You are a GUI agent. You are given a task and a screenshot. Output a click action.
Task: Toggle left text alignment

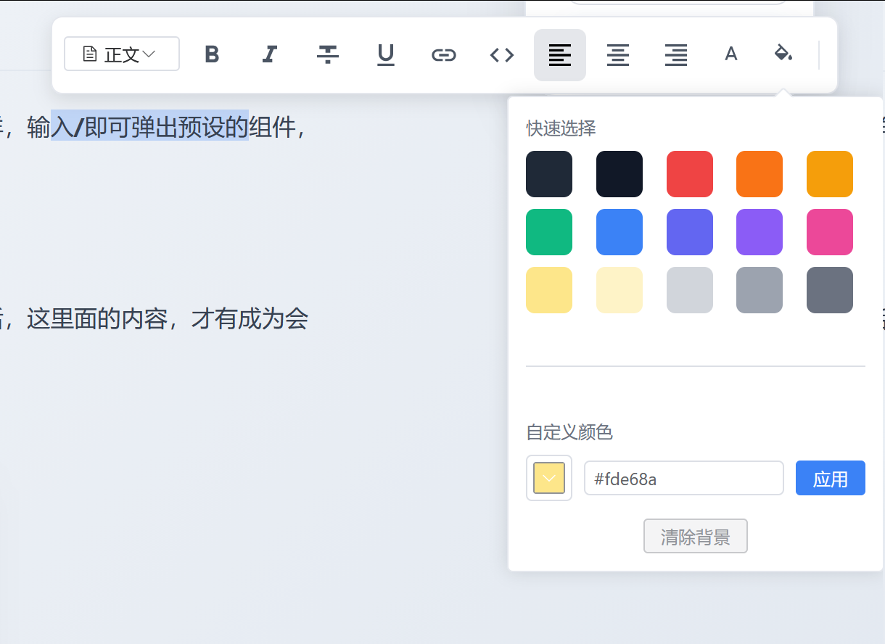coord(559,54)
